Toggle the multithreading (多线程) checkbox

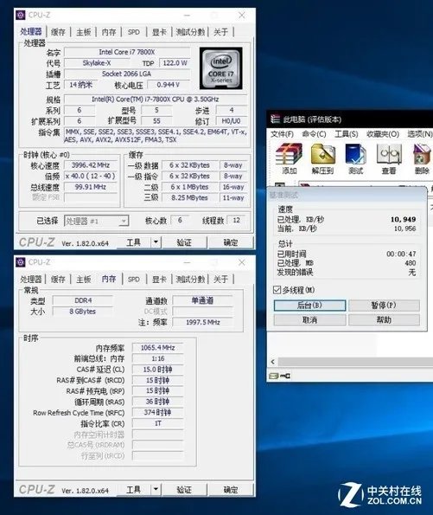pyautogui.click(x=277, y=290)
